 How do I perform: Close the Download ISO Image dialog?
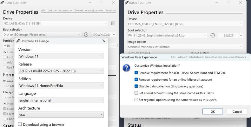point(104,41)
